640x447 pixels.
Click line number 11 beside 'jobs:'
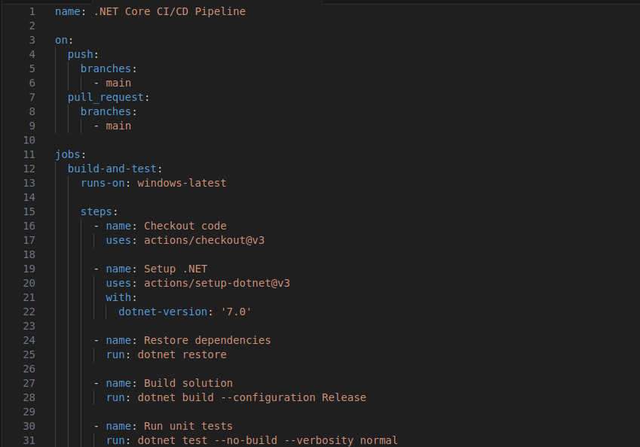point(29,154)
